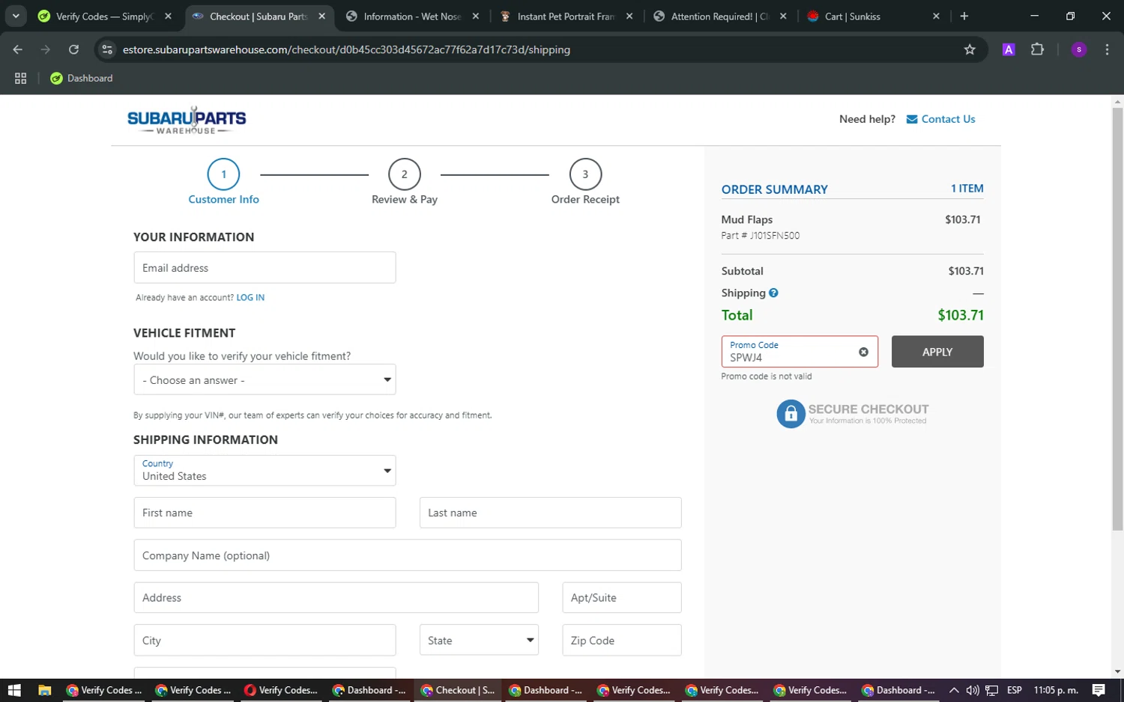Open the Dashboard bookmark

coord(82,78)
